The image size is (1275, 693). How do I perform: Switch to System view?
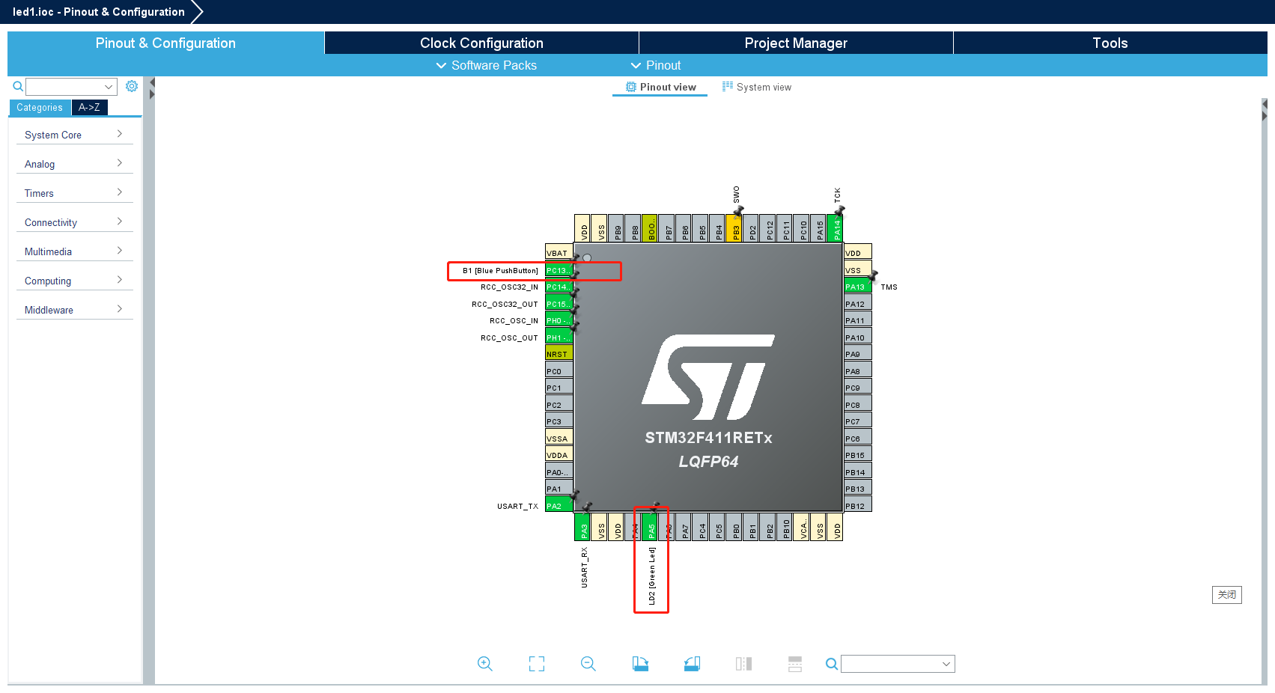click(x=757, y=87)
